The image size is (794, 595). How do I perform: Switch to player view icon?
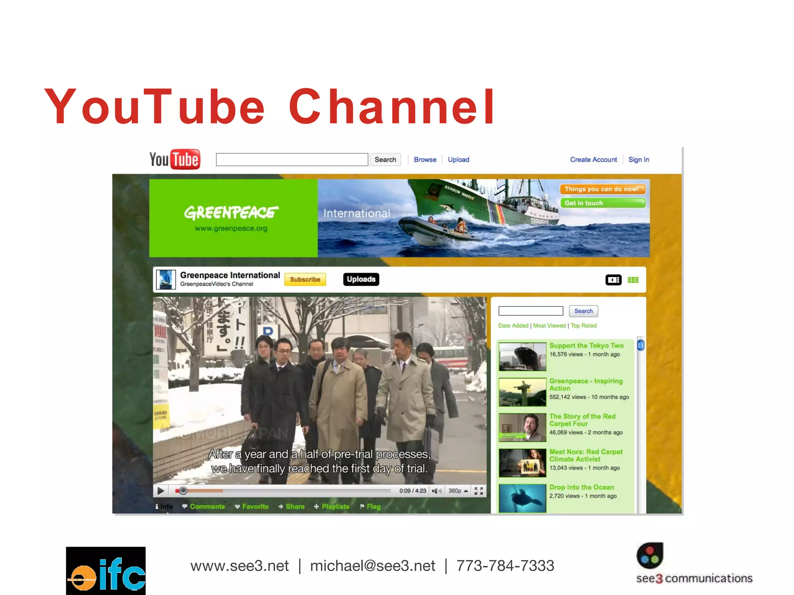click(613, 280)
